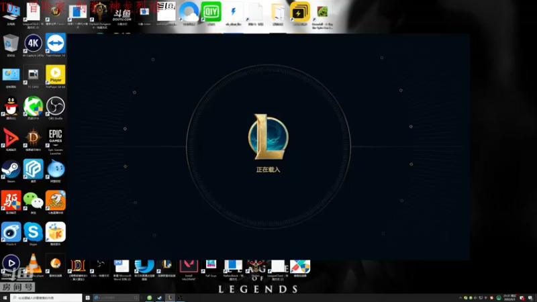Image resolution: width=537 pixels, height=302 pixels.
Task: Launch Epic Games Launcher icon
Action: (56, 138)
